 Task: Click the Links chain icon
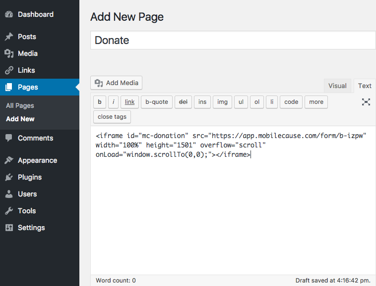[x=9, y=70]
